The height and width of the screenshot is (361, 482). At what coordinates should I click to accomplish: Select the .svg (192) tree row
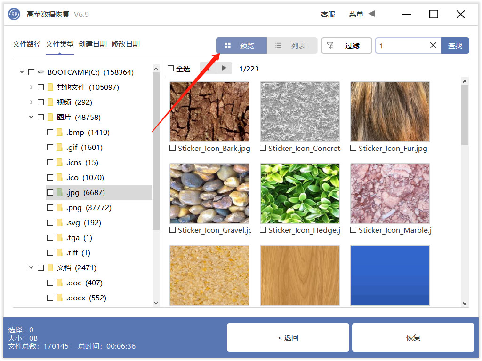[x=99, y=222]
